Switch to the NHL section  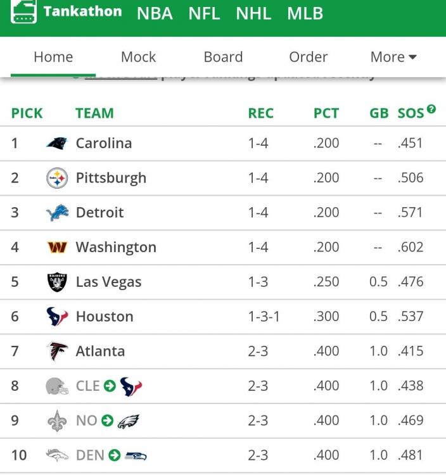(253, 13)
